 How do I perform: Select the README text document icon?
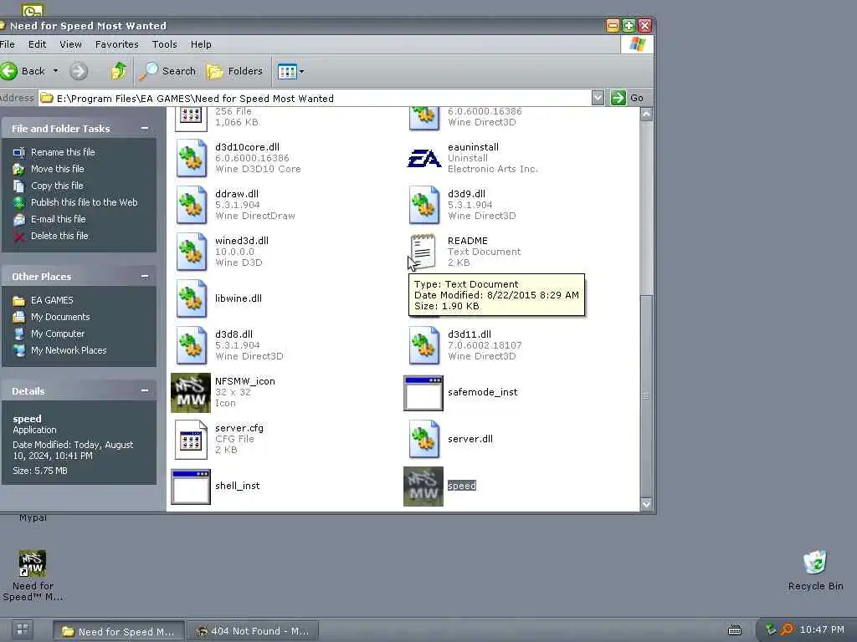423,252
